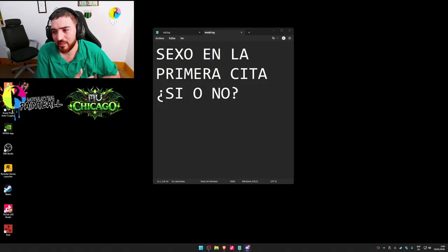The width and height of the screenshot is (448, 252).
Task: Click the webcam overlay video
Action: (67, 39)
